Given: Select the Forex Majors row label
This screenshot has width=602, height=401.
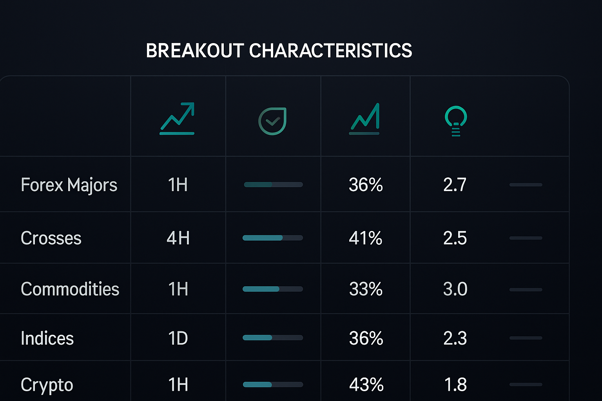Looking at the screenshot, I should (x=69, y=185).
